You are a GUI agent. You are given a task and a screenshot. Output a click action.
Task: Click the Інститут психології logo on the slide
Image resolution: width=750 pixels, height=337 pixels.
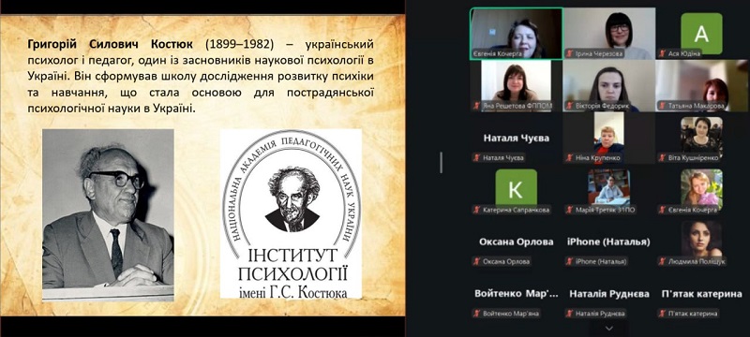[291, 213]
